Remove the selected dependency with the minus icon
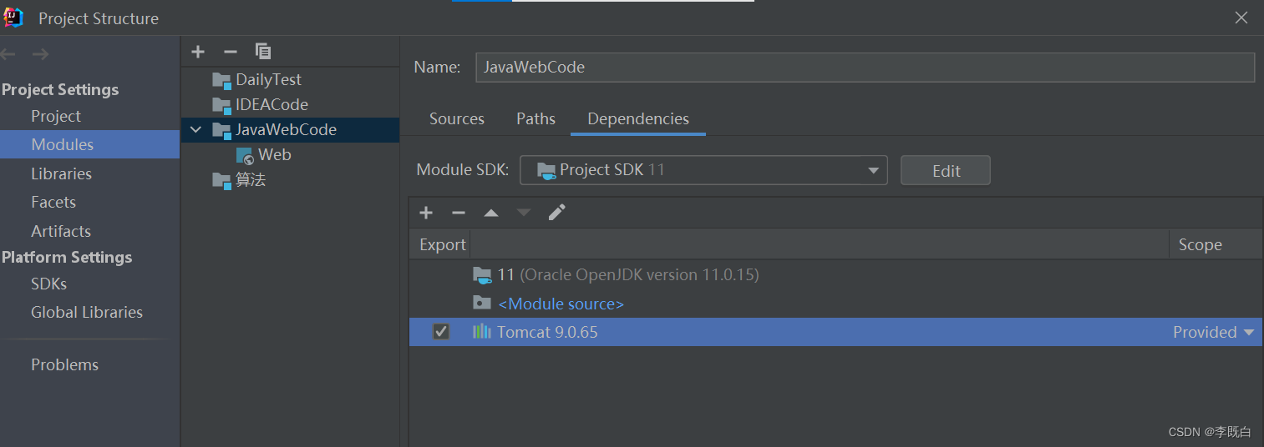Image resolution: width=1264 pixels, height=447 pixels. click(x=458, y=213)
